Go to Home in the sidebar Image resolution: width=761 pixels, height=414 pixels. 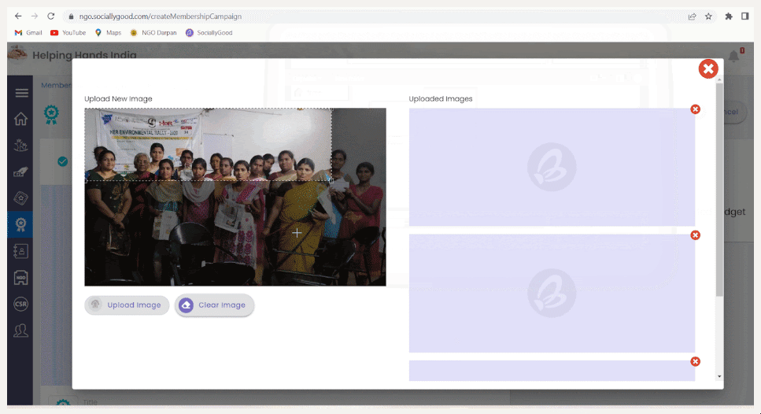point(20,118)
